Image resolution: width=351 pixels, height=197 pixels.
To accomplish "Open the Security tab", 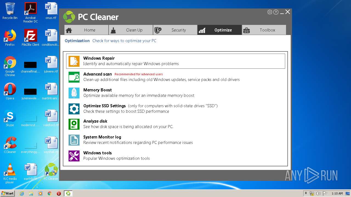I will coord(175,30).
